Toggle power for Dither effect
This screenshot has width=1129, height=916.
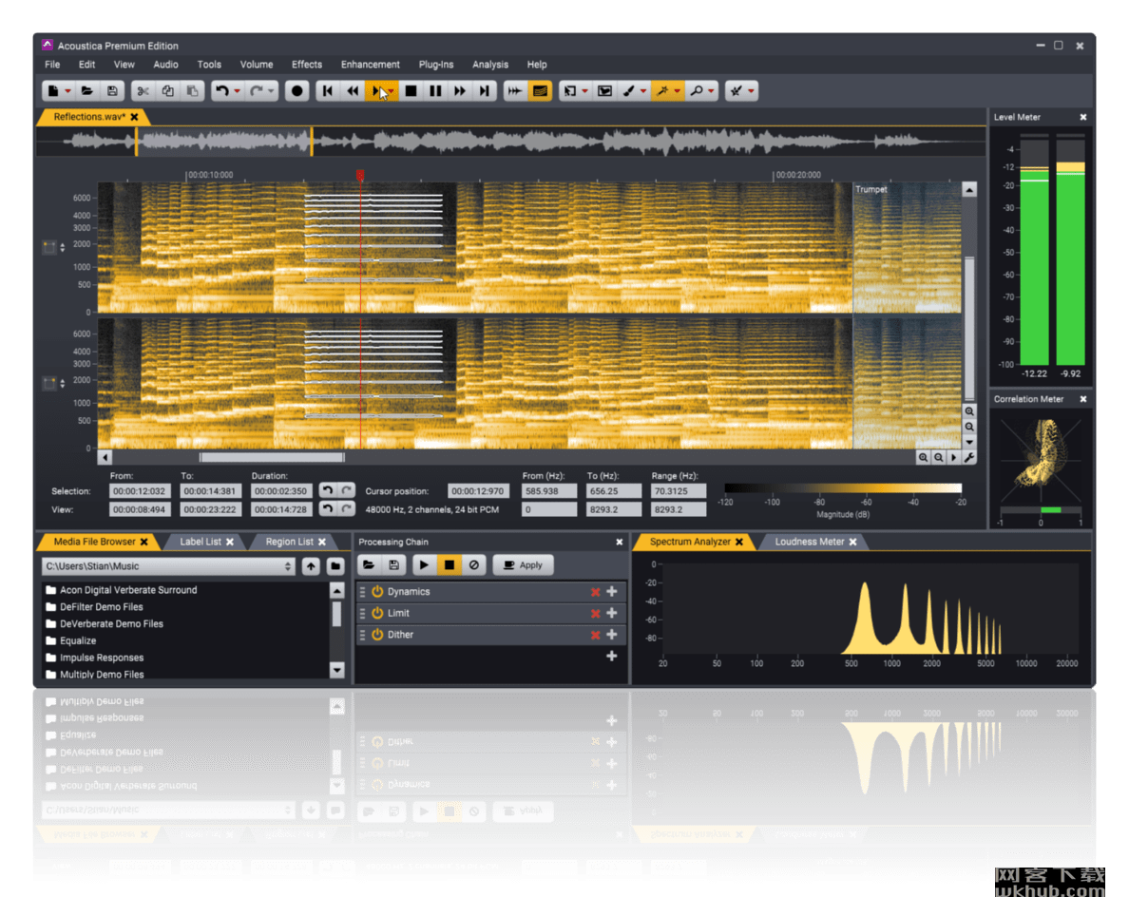377,635
